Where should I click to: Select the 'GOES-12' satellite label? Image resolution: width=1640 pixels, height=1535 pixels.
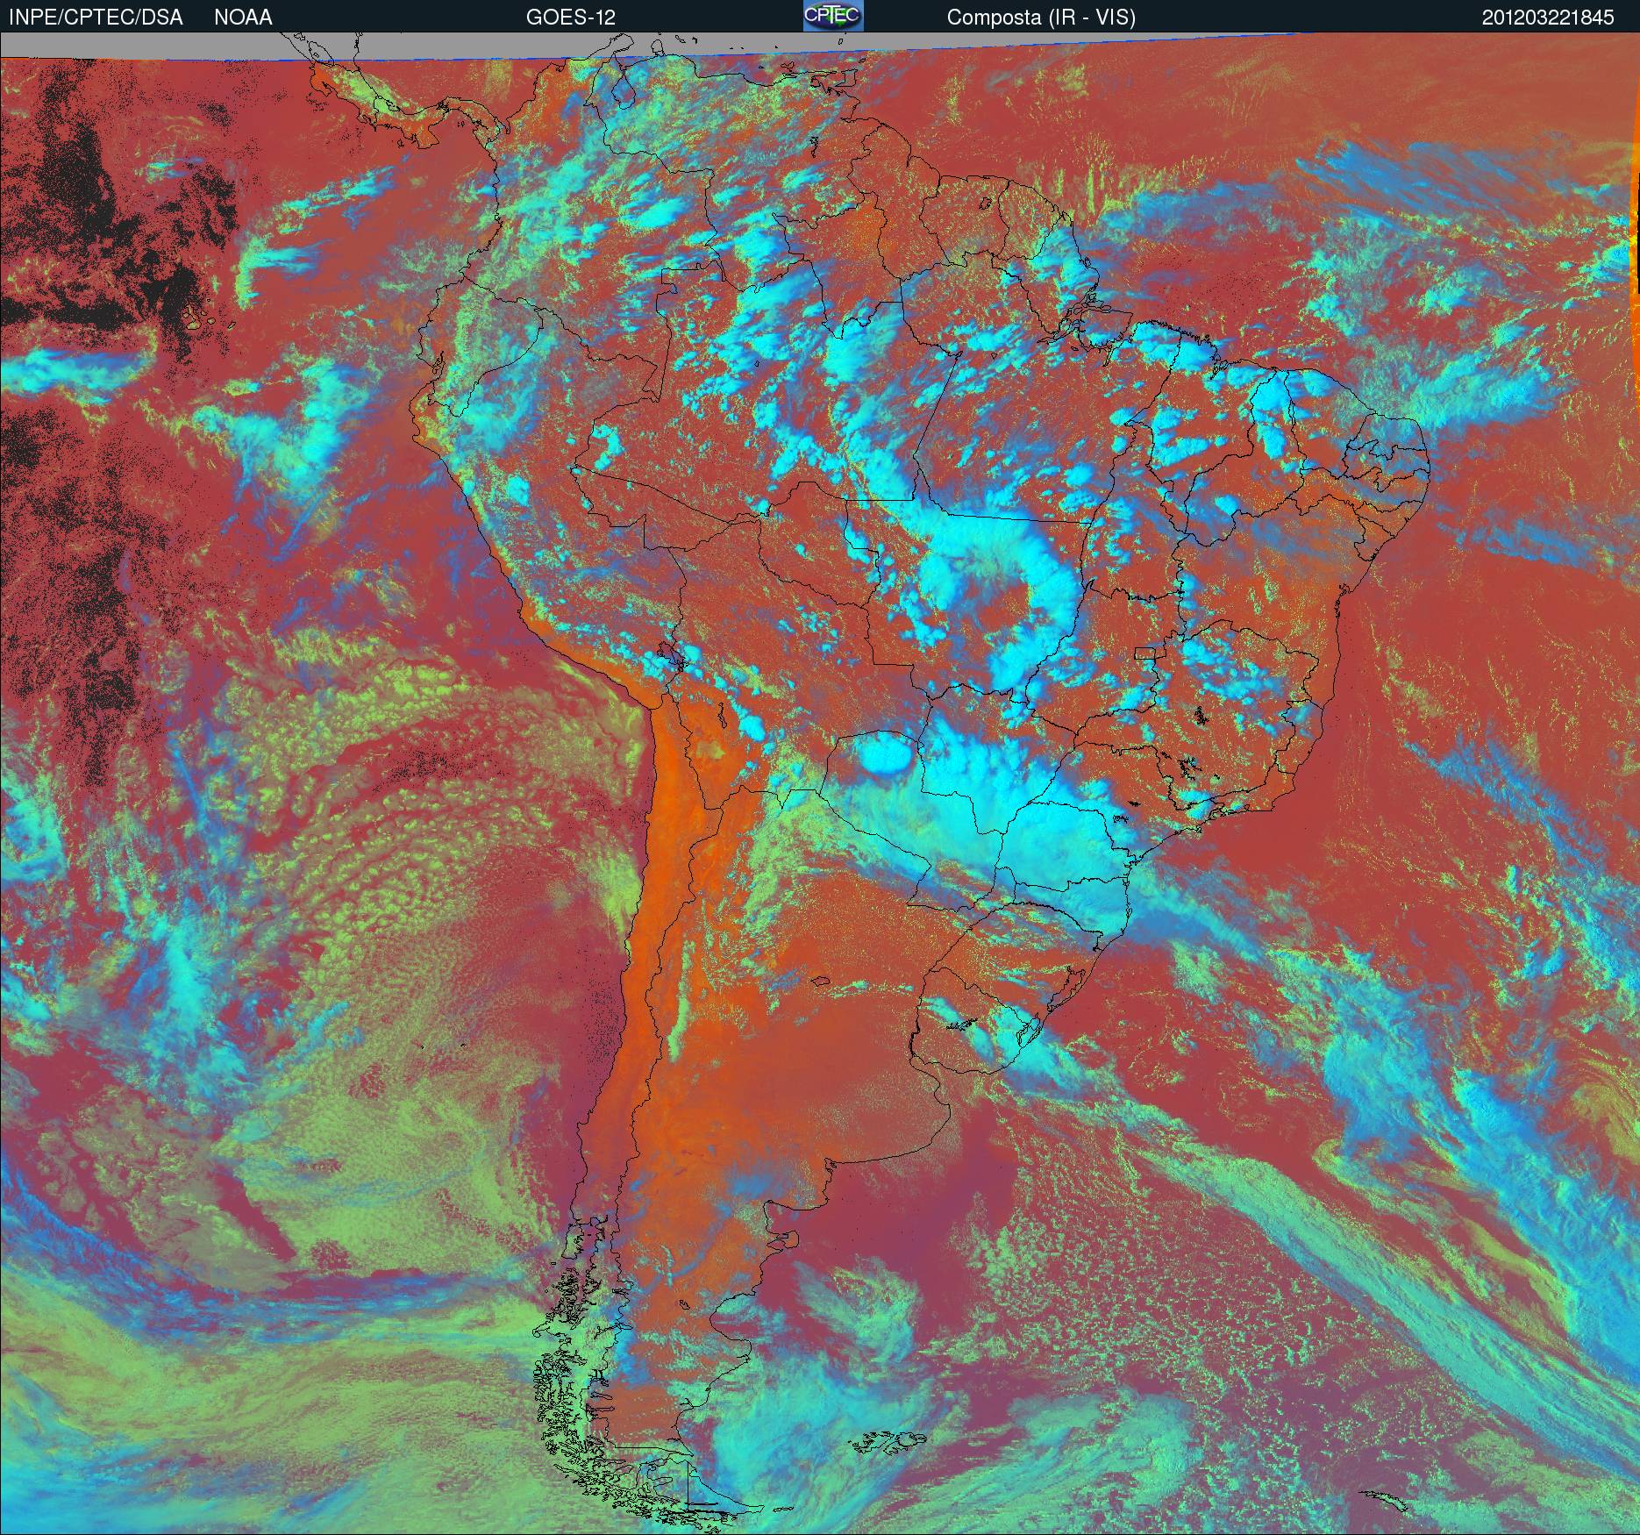point(570,18)
